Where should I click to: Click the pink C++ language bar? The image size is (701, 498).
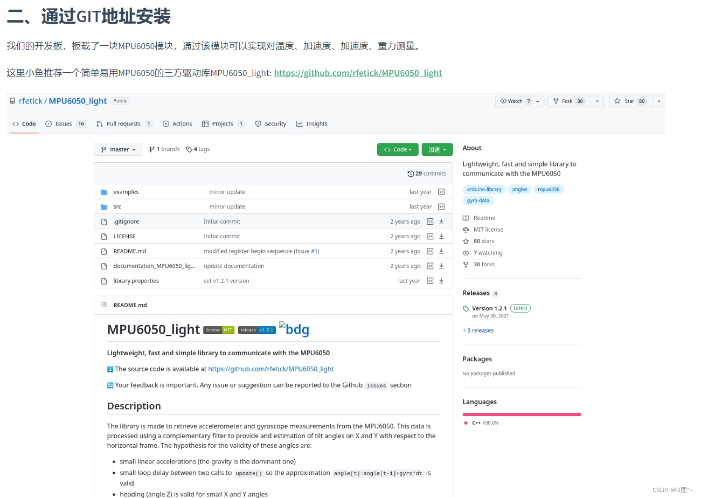522,414
